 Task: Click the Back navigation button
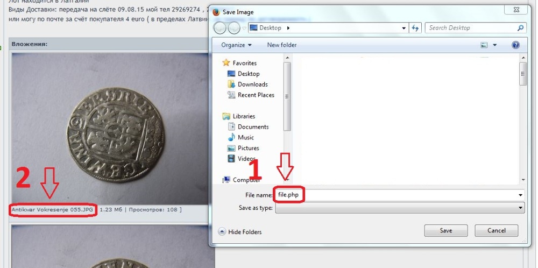220,28
